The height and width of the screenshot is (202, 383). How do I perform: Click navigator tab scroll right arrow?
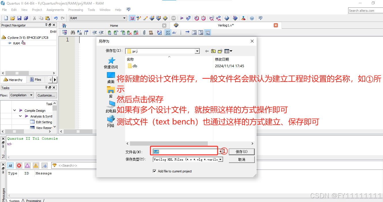coord(55,80)
